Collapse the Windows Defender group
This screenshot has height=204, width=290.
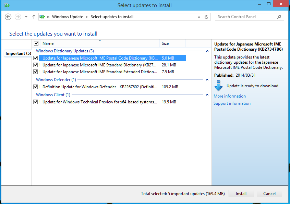(x=207, y=80)
